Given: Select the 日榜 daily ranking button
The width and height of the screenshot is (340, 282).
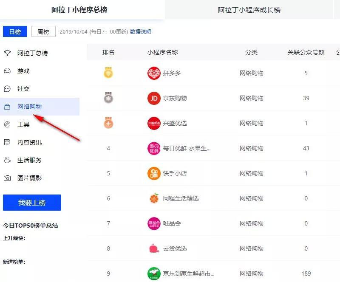Looking at the screenshot, I should tap(15, 32).
